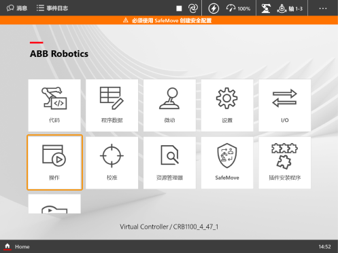The width and height of the screenshot is (338, 253).
Task: Click the Virtual Controller / CRB1100_4_47_1 label
Action: click(x=169, y=227)
